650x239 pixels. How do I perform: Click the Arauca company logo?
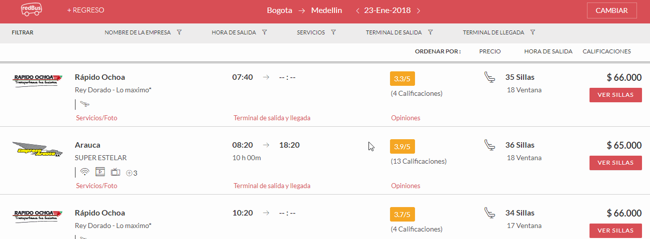pyautogui.click(x=37, y=150)
